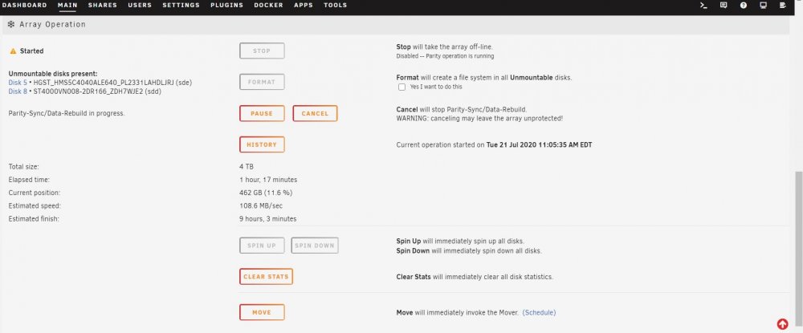
Task: Open the Mover Schedule link
Action: click(540, 313)
